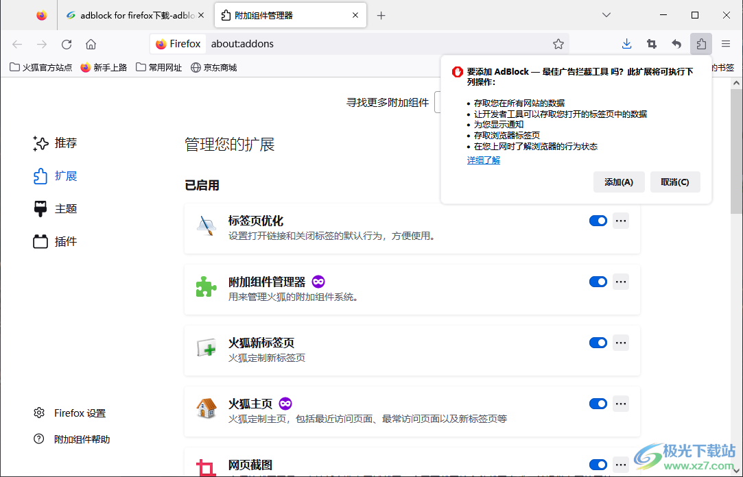
Task: Click the 已启用 section heading
Action: click(202, 186)
